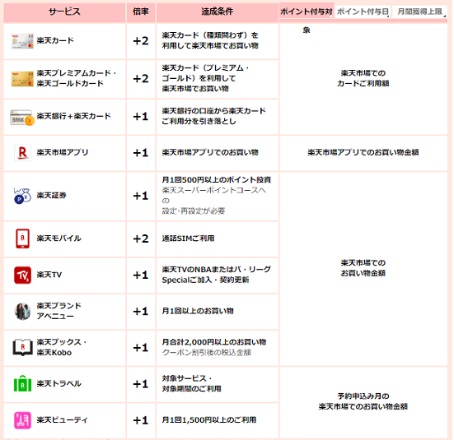Click the +1 rate for 楽天証券
454x440 pixels.
[141, 196]
